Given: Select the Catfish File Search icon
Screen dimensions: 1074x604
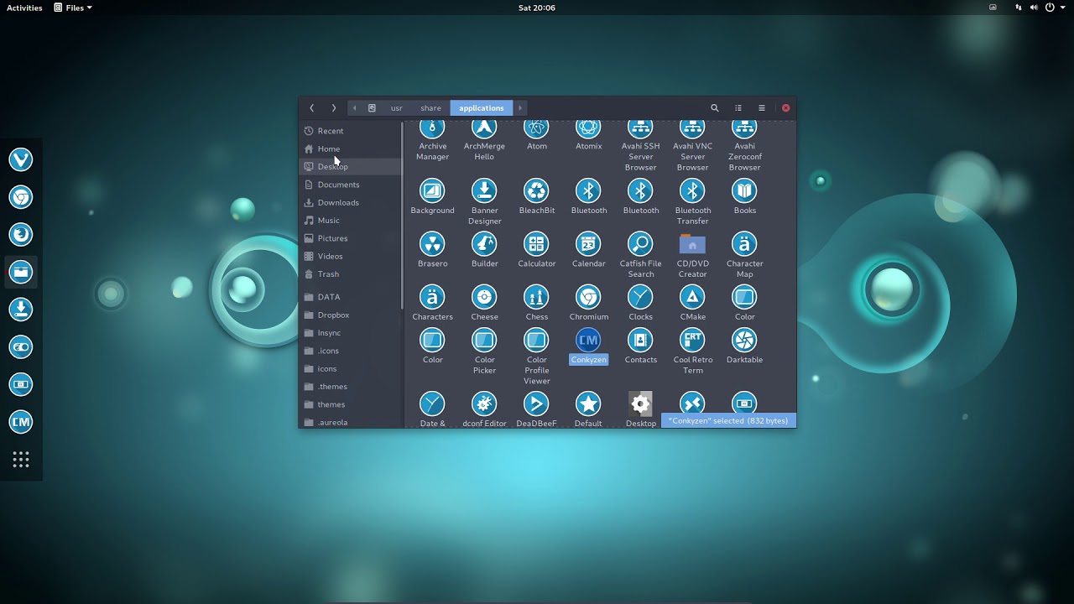Looking at the screenshot, I should coord(640,243).
